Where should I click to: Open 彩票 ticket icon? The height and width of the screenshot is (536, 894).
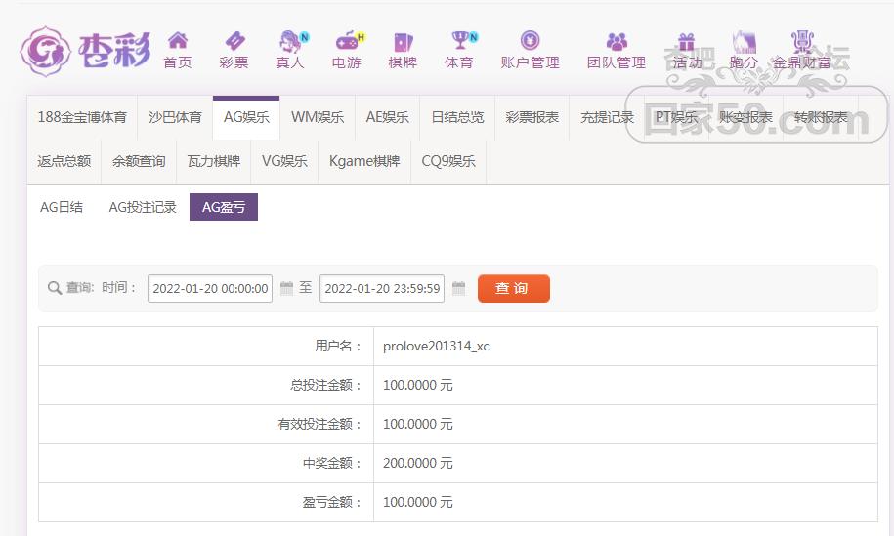[234, 40]
